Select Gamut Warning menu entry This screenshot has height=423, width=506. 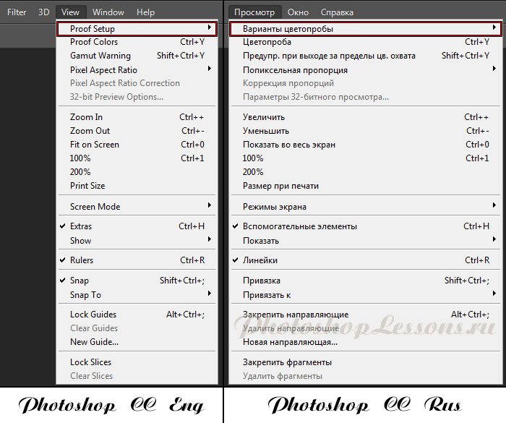pyautogui.click(x=100, y=56)
